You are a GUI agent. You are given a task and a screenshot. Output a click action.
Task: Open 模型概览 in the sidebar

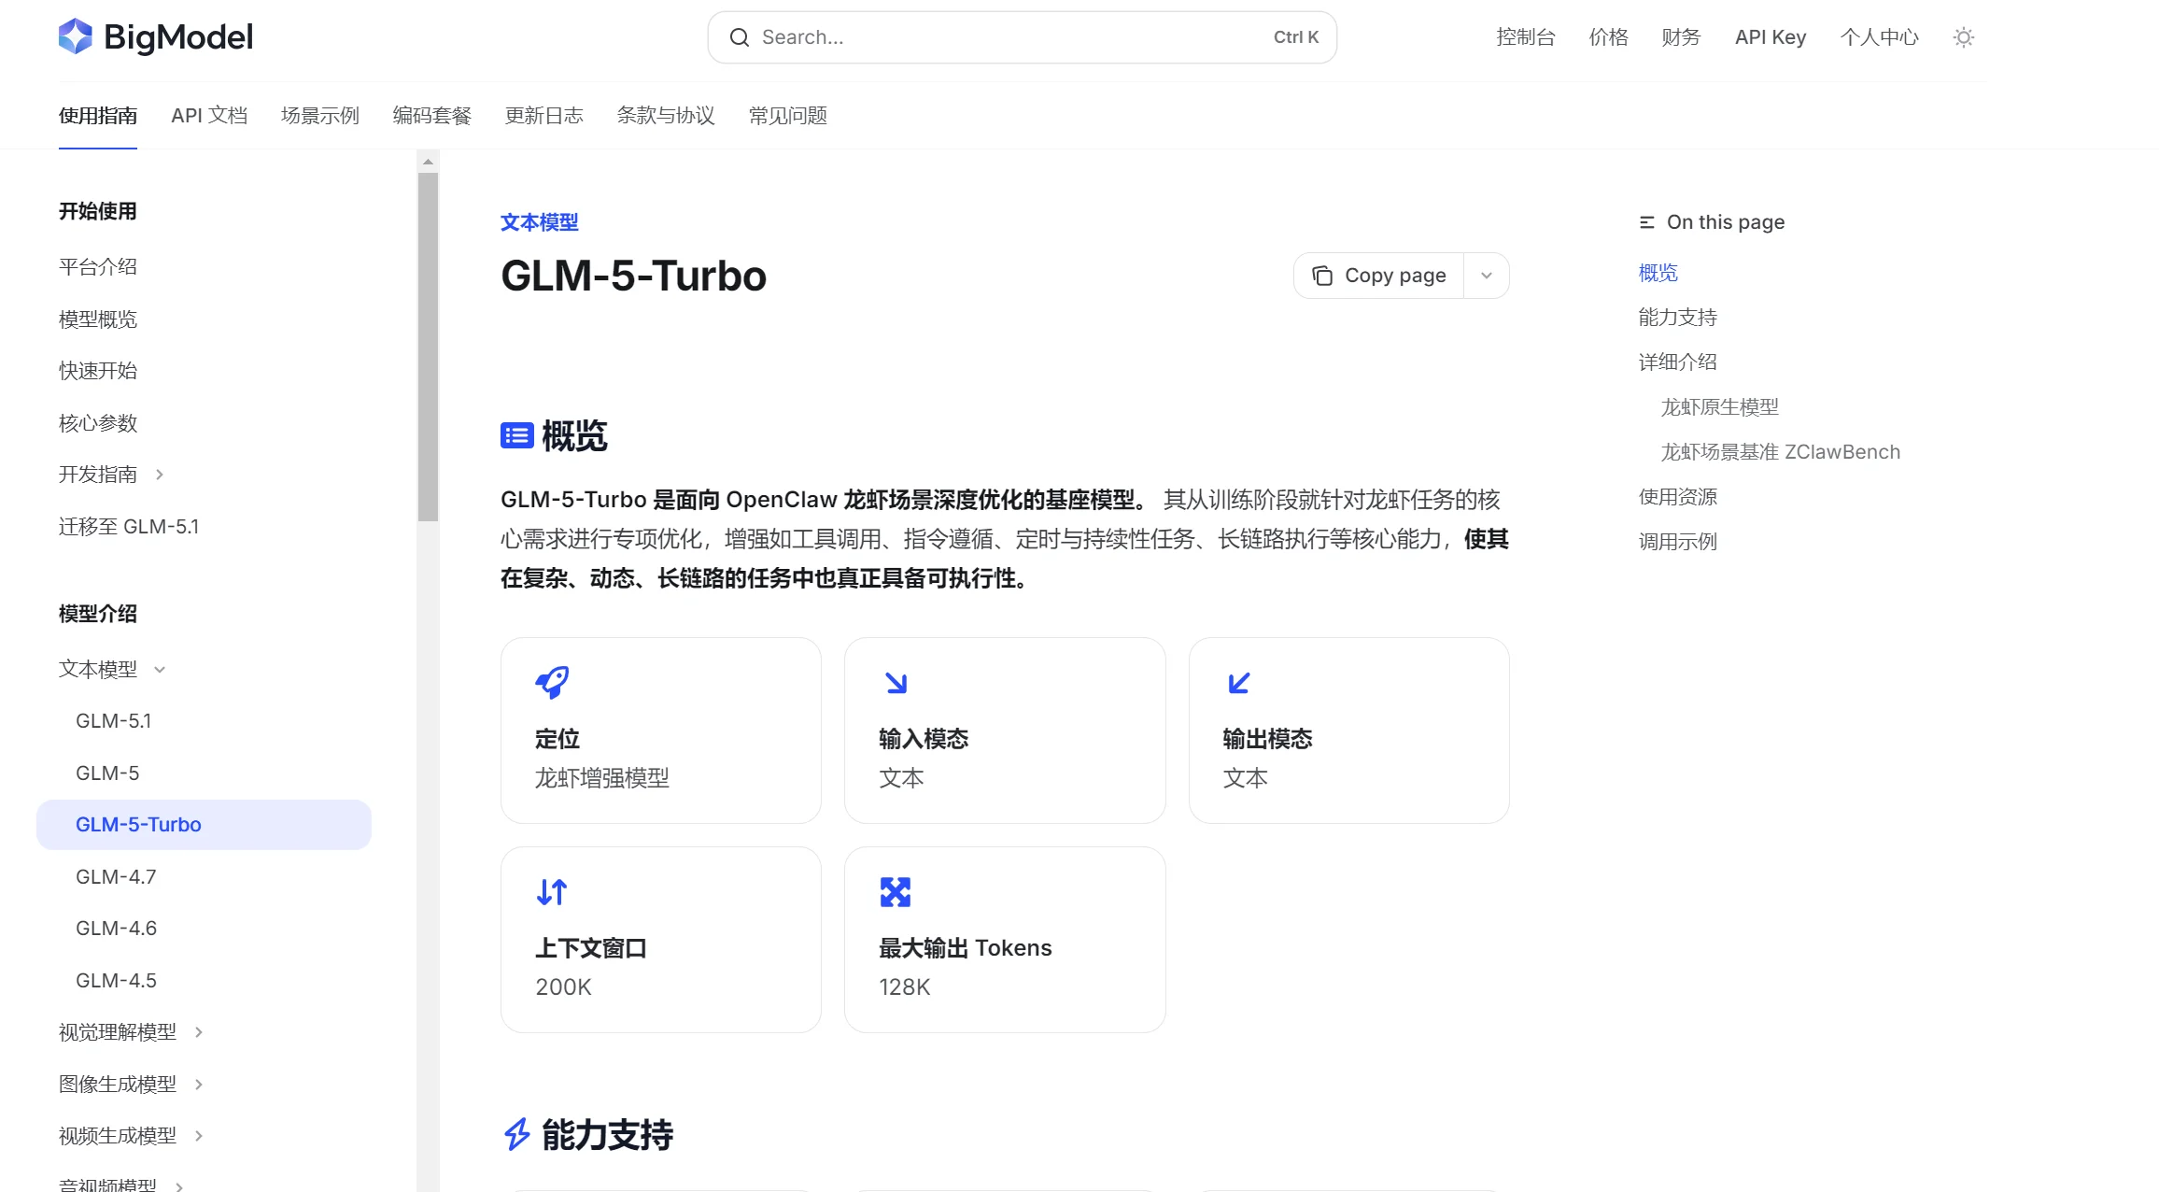(x=98, y=319)
